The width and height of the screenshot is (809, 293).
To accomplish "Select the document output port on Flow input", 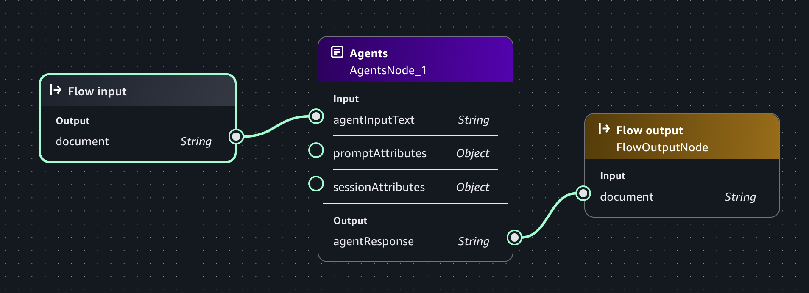I will 236,136.
